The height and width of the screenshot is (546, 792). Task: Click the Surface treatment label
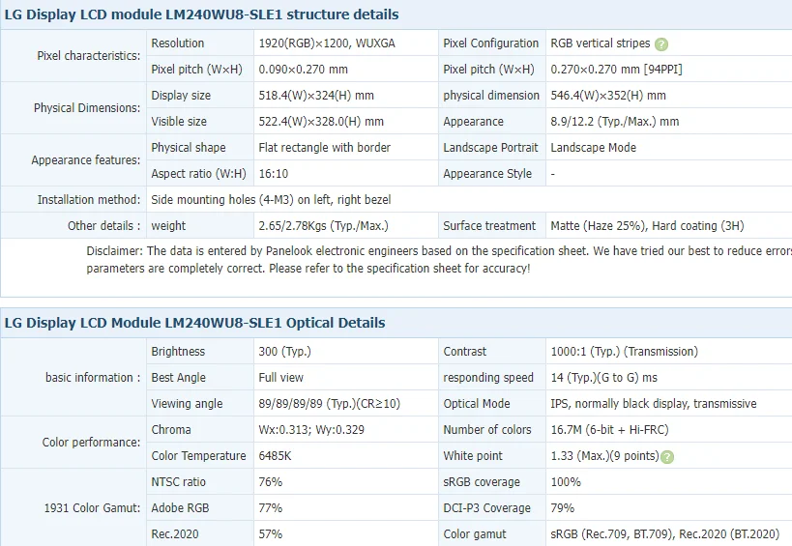pos(489,226)
